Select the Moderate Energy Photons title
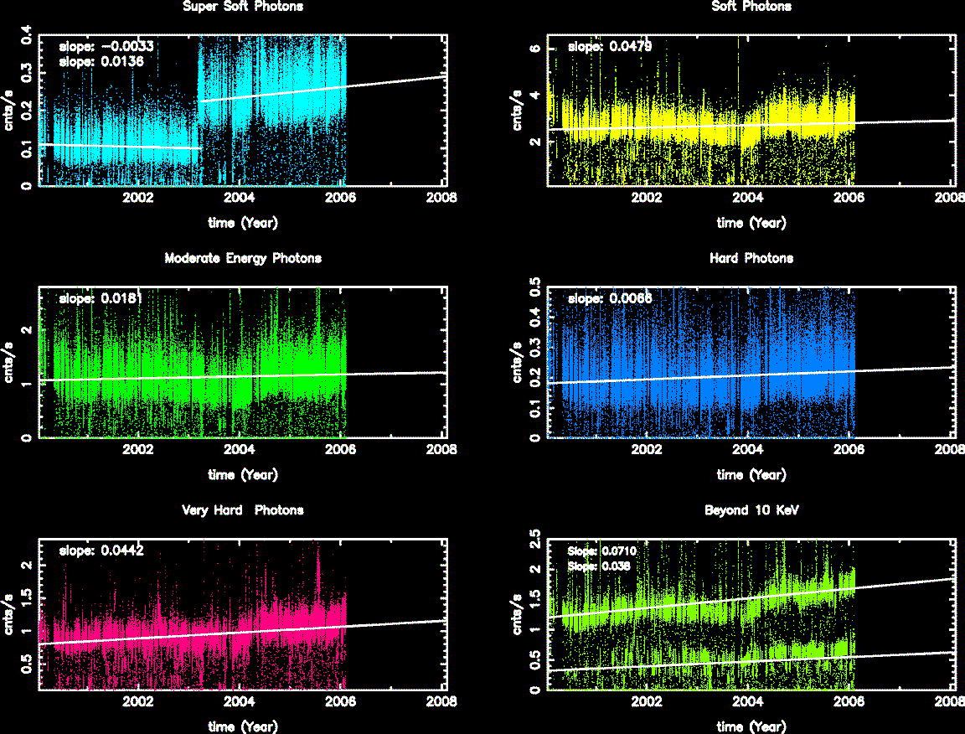Image resolution: width=965 pixels, height=734 pixels. [x=243, y=258]
